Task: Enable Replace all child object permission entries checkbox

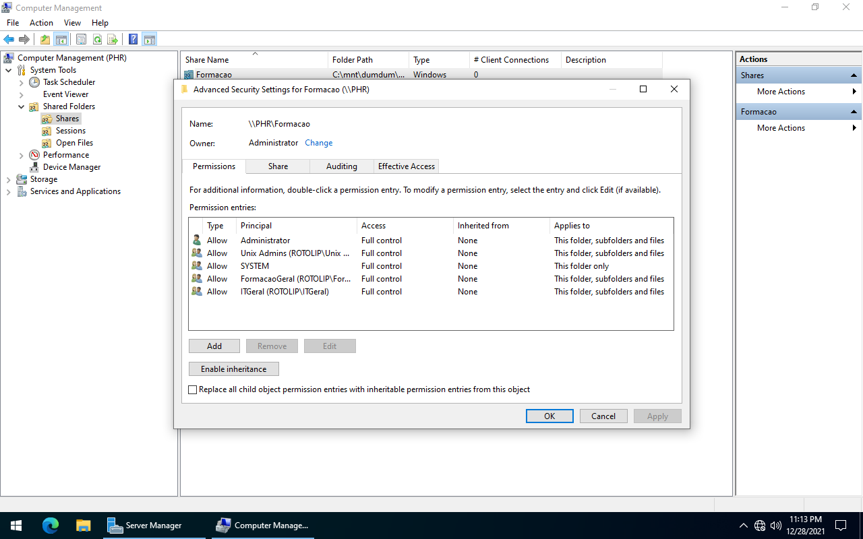Action: click(x=193, y=389)
